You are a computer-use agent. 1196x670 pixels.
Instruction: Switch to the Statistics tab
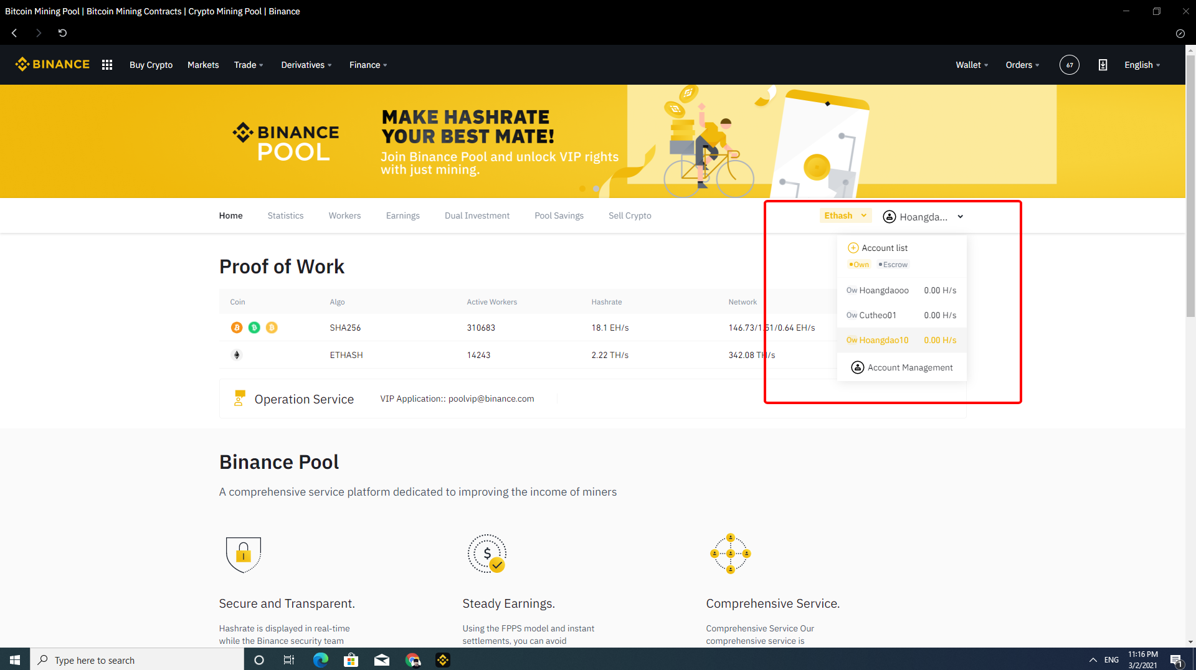point(285,215)
